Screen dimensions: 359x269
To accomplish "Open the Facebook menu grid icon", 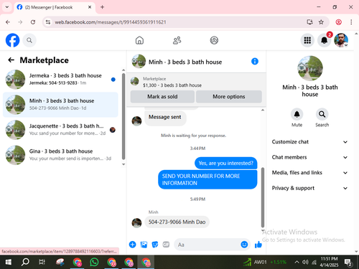I will (x=307, y=40).
